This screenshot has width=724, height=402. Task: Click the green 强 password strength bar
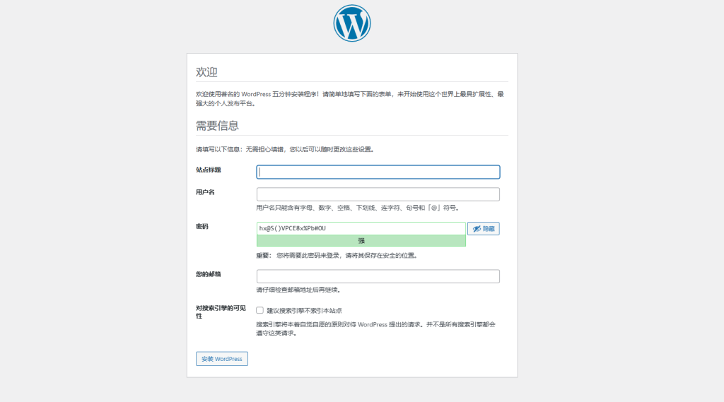(361, 240)
